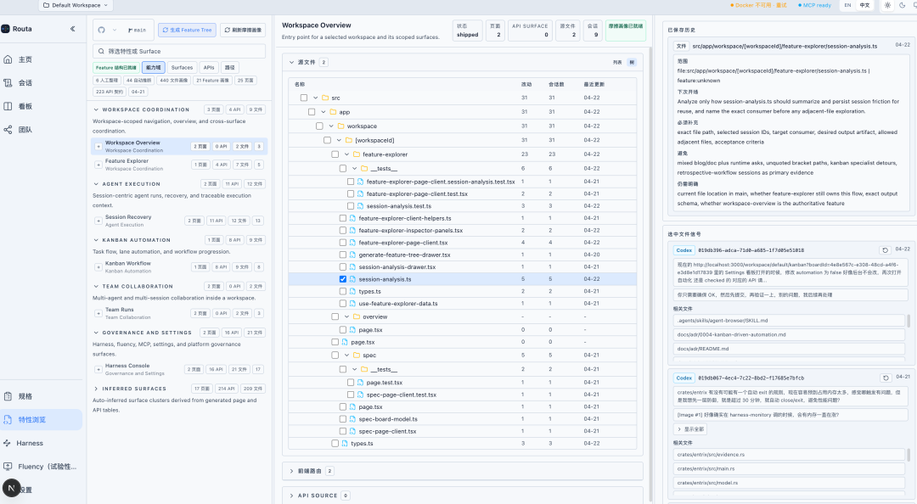Screen dimensions: 917x504
Task: Click the Docker 不可用 重试 link
Action: coord(758,5)
